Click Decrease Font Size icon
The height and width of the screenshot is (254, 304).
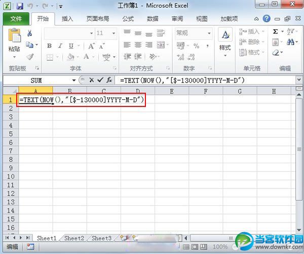click(102, 46)
